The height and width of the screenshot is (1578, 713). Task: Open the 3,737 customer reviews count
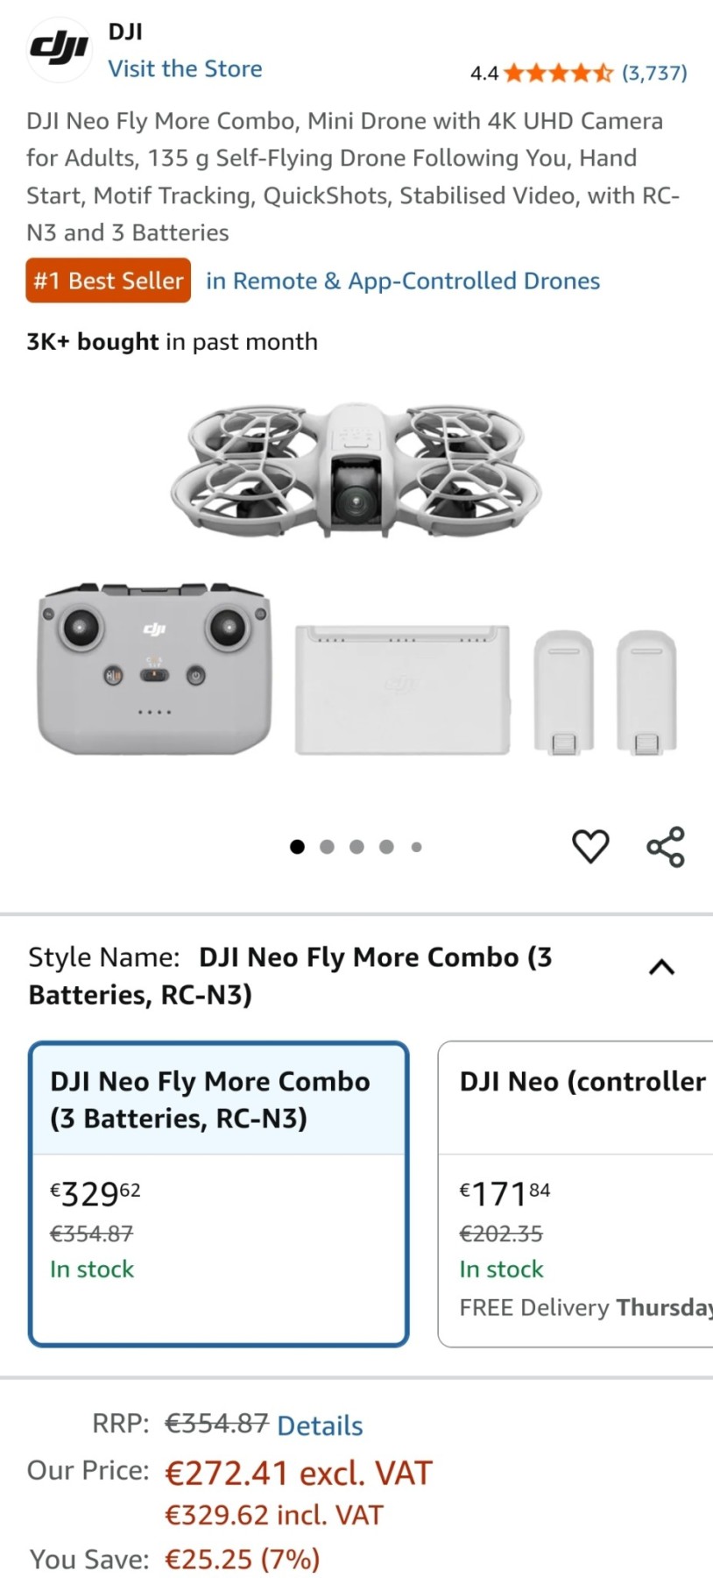pyautogui.click(x=654, y=73)
